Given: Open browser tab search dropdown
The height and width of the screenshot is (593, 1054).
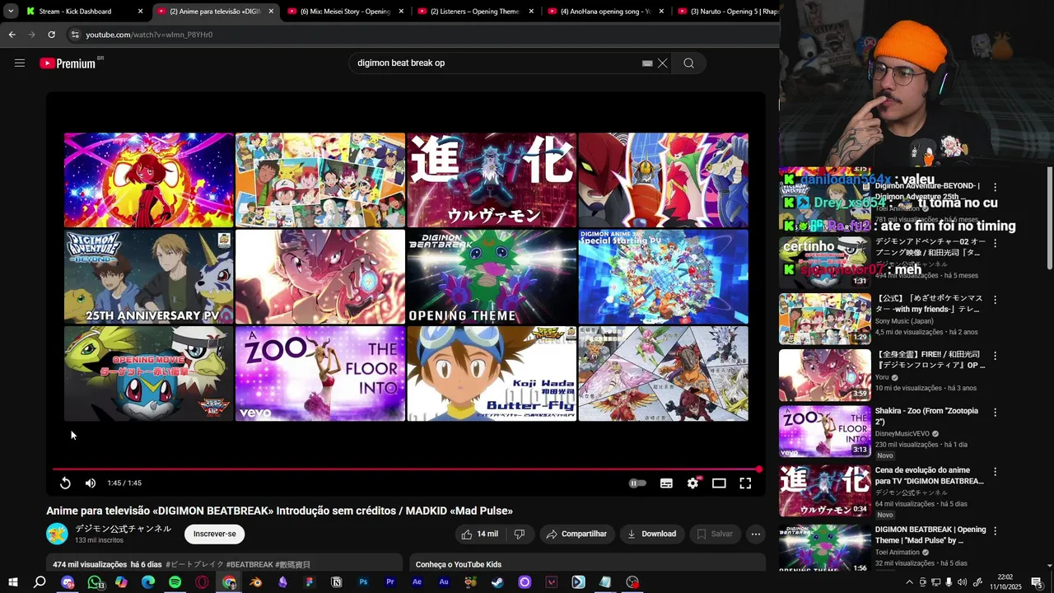Looking at the screenshot, I should (11, 12).
